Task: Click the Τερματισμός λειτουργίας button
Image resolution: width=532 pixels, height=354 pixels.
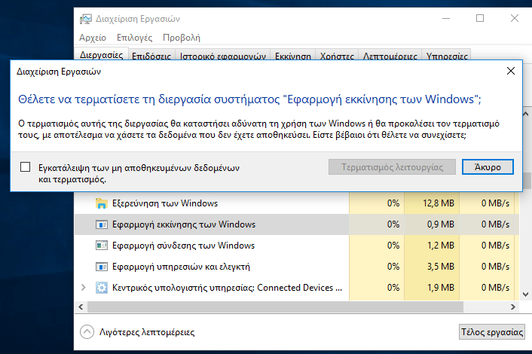Action: [x=392, y=166]
